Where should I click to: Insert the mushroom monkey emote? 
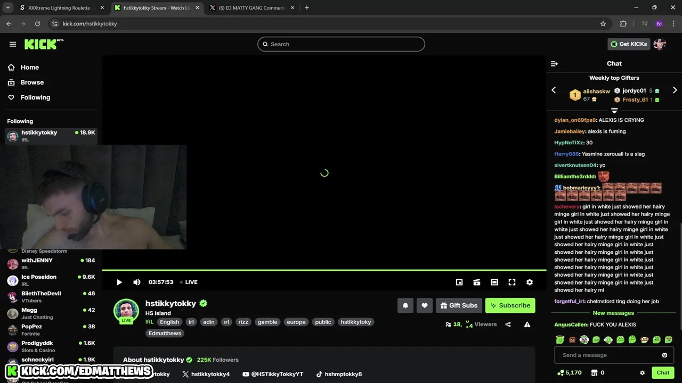tap(644, 339)
